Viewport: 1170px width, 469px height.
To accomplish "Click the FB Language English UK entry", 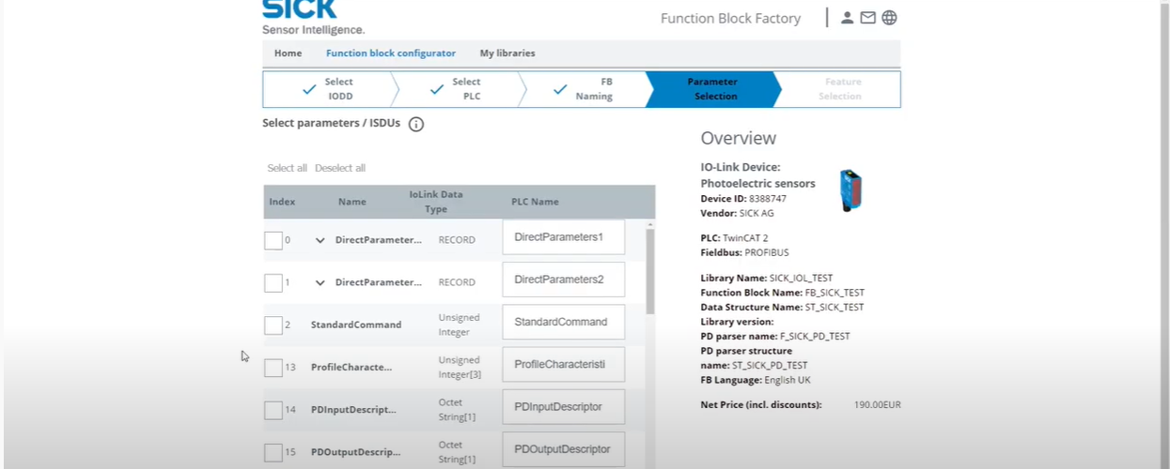I will point(756,380).
